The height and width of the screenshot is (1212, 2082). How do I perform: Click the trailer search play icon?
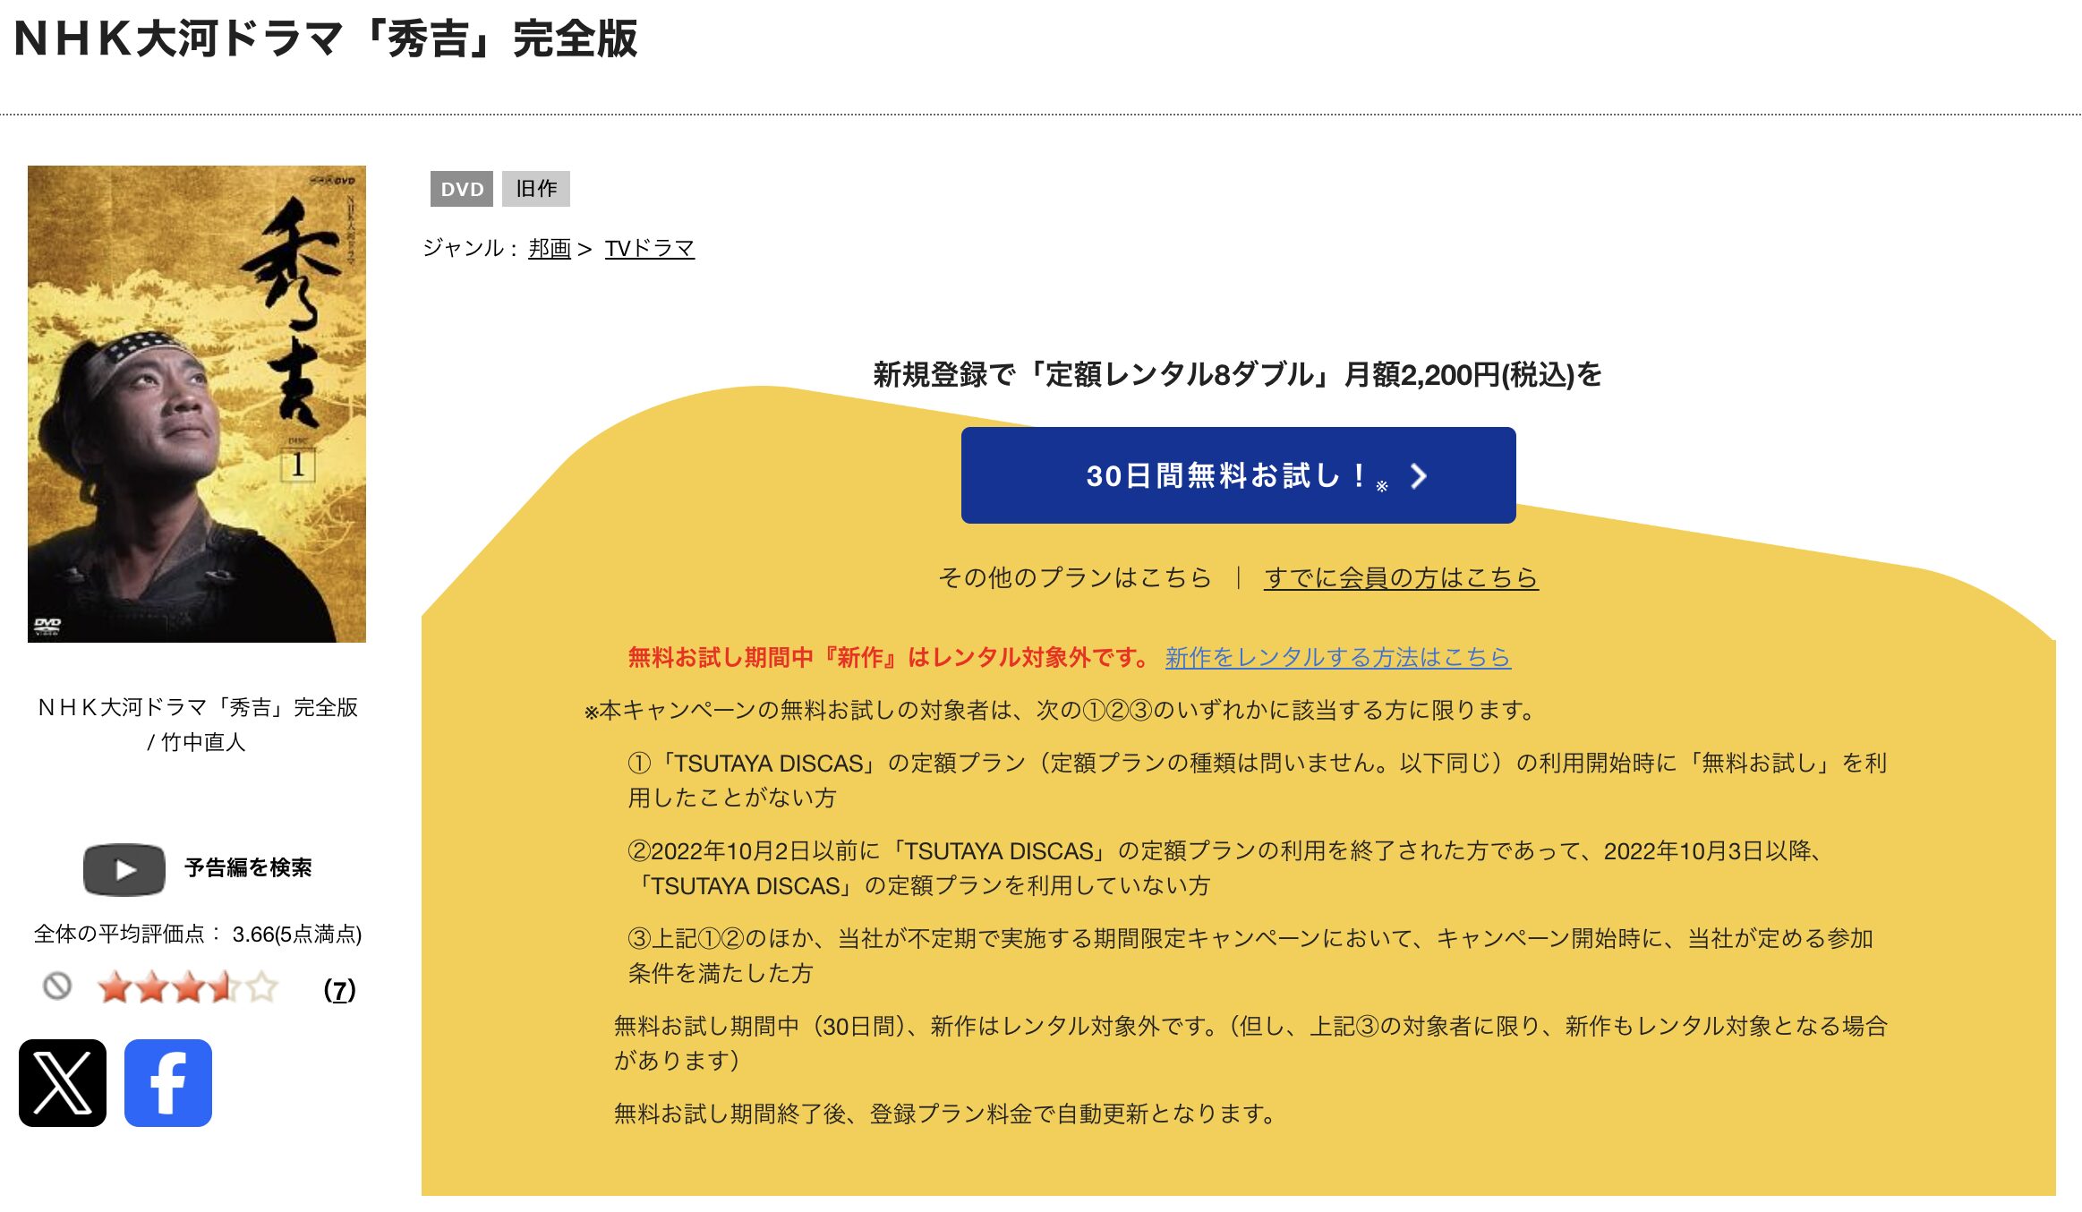coord(124,869)
